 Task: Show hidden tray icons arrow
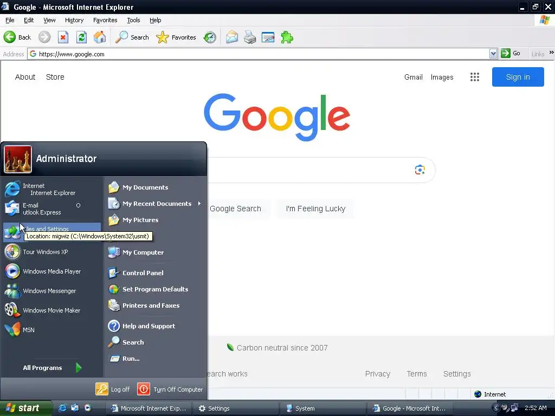click(x=495, y=408)
